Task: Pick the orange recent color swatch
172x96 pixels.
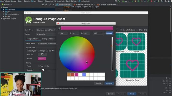Action: (69, 75)
